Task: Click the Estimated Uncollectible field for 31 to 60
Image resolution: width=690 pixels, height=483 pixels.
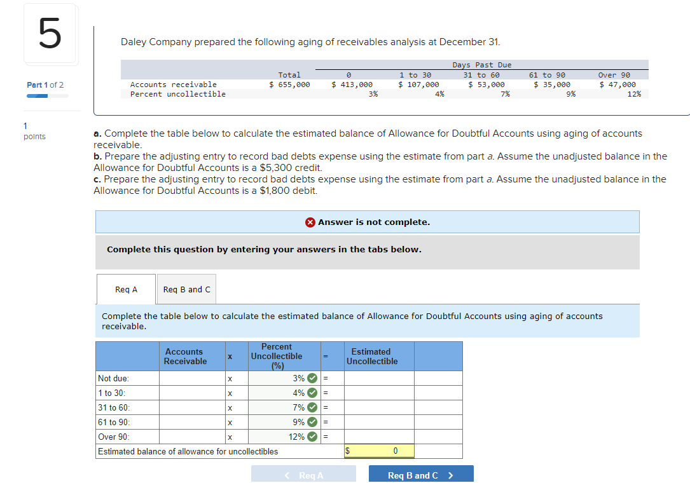Action: coord(379,407)
